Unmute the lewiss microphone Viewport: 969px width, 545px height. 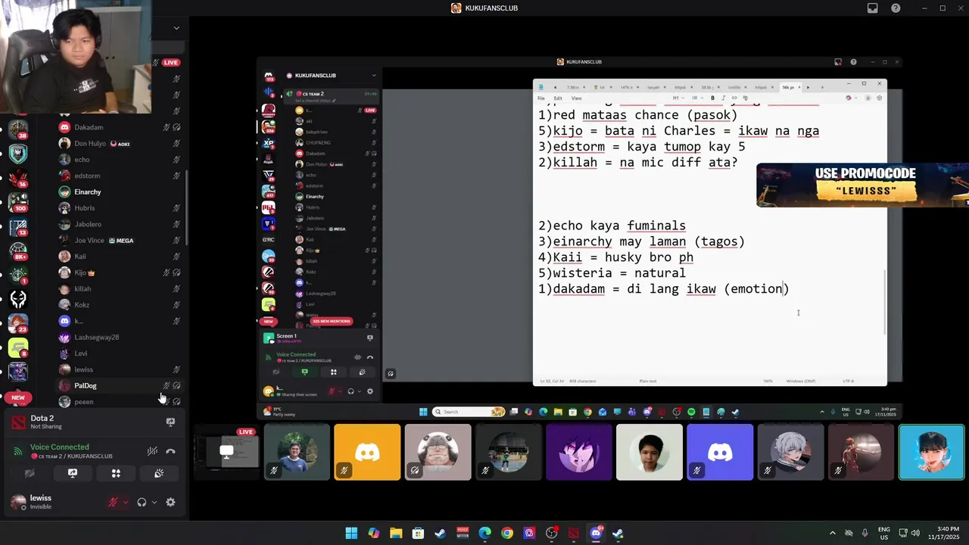(x=114, y=502)
